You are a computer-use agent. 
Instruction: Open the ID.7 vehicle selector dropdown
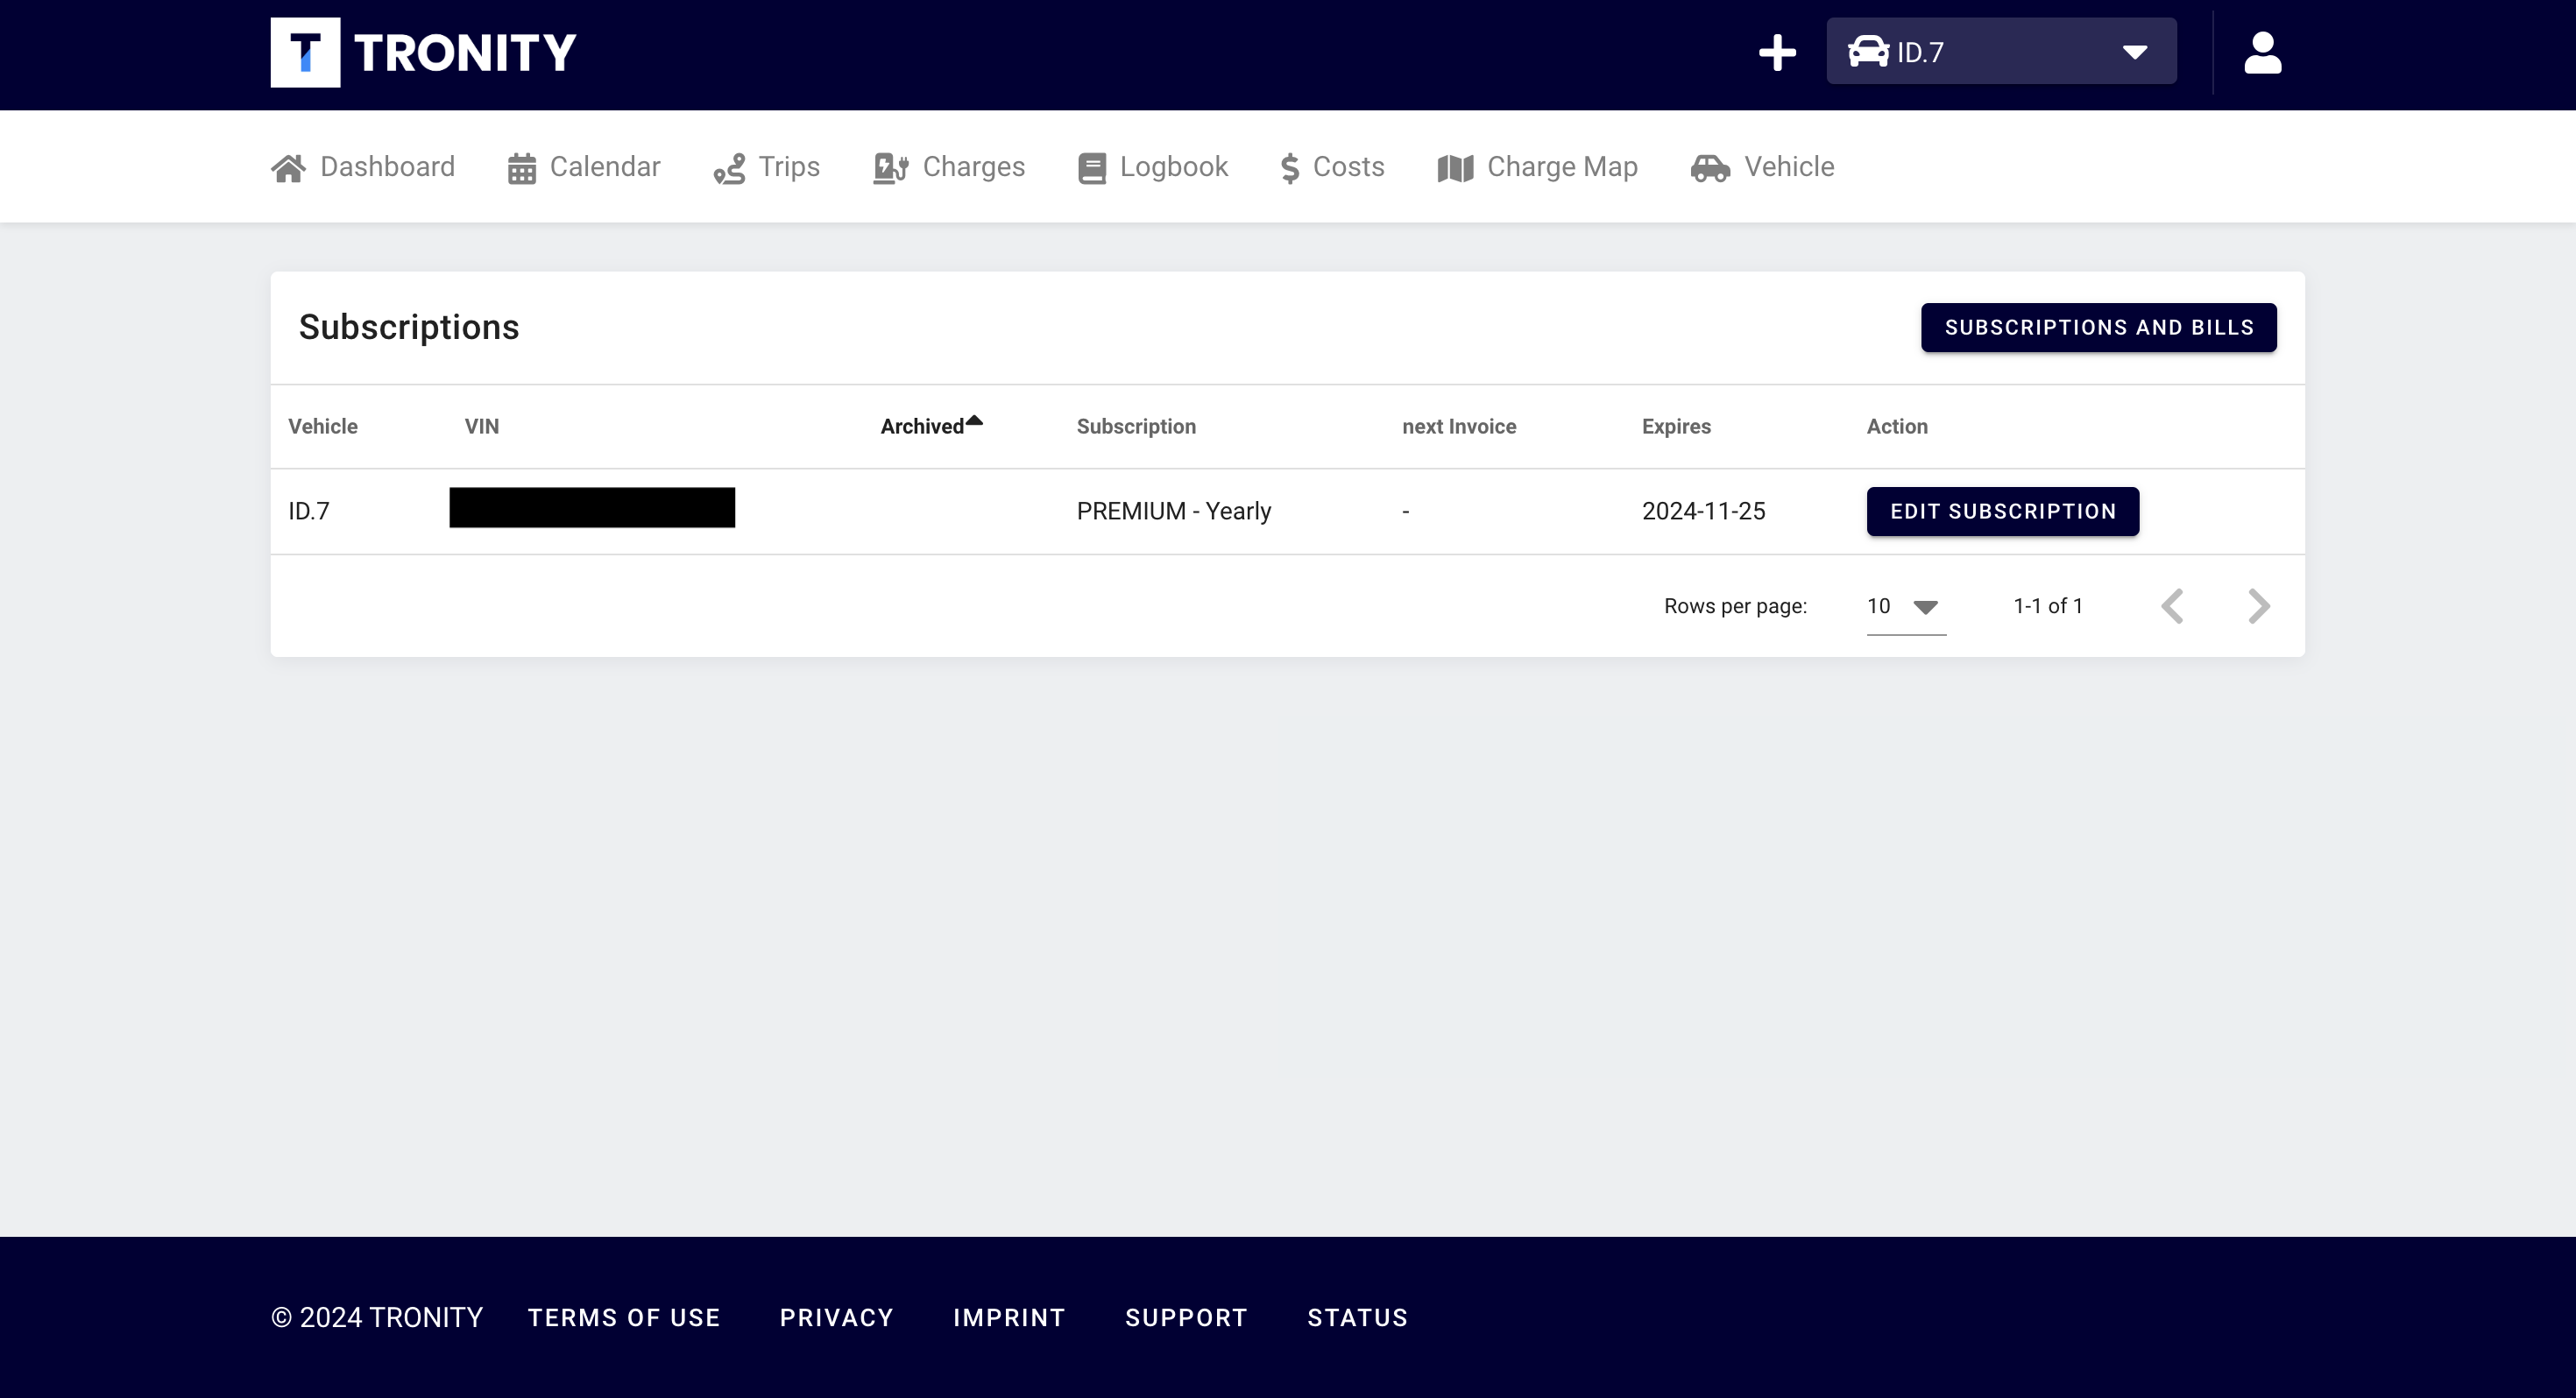point(2001,51)
